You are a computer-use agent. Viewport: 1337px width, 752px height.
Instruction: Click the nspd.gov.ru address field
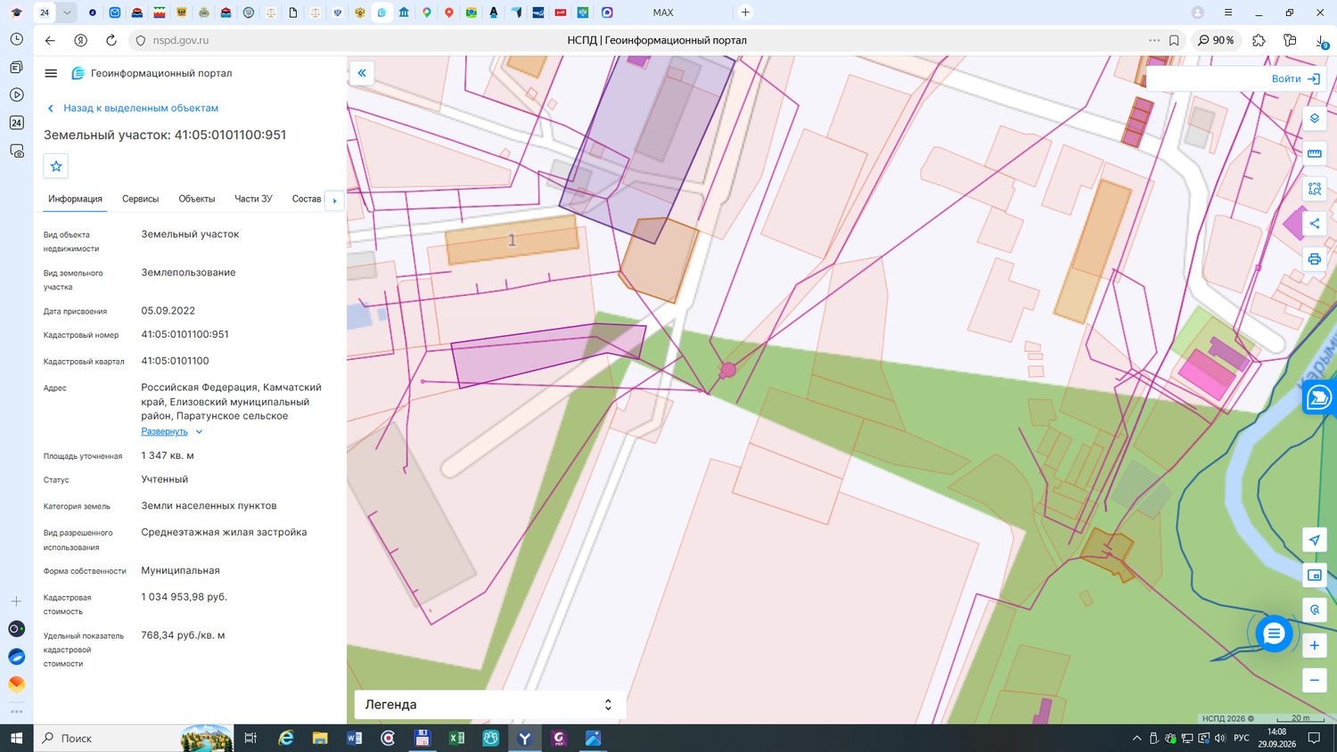(x=180, y=40)
